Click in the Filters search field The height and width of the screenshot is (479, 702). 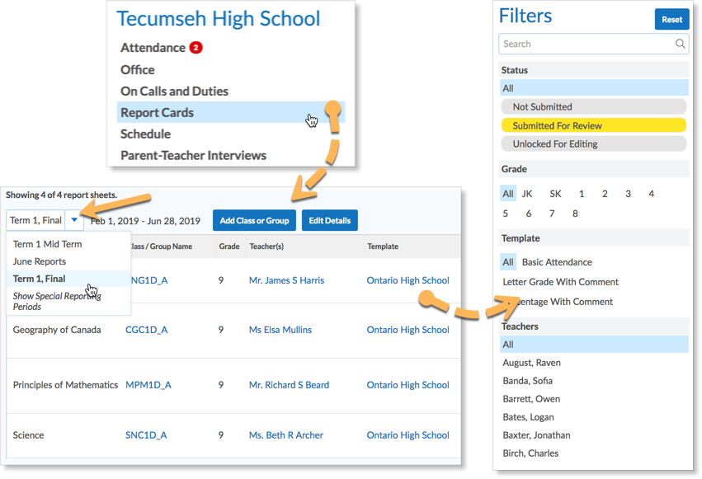tap(586, 45)
